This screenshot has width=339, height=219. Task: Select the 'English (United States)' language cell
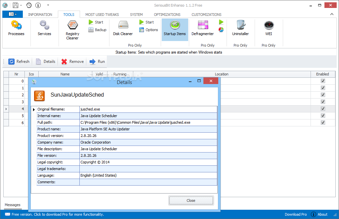coord(148,175)
